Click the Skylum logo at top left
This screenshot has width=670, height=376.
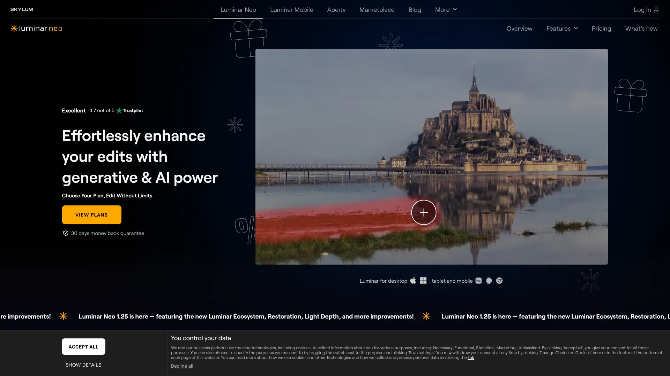coord(22,9)
